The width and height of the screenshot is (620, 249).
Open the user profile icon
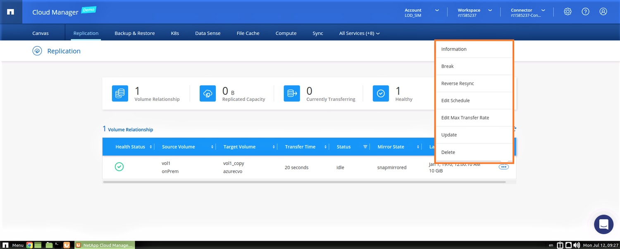coord(603,12)
